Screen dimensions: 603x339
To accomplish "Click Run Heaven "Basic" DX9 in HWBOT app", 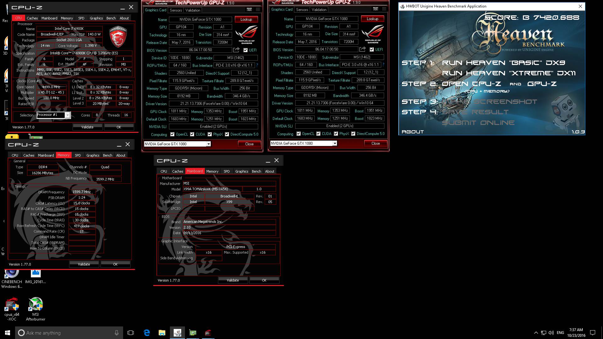I will [503, 63].
